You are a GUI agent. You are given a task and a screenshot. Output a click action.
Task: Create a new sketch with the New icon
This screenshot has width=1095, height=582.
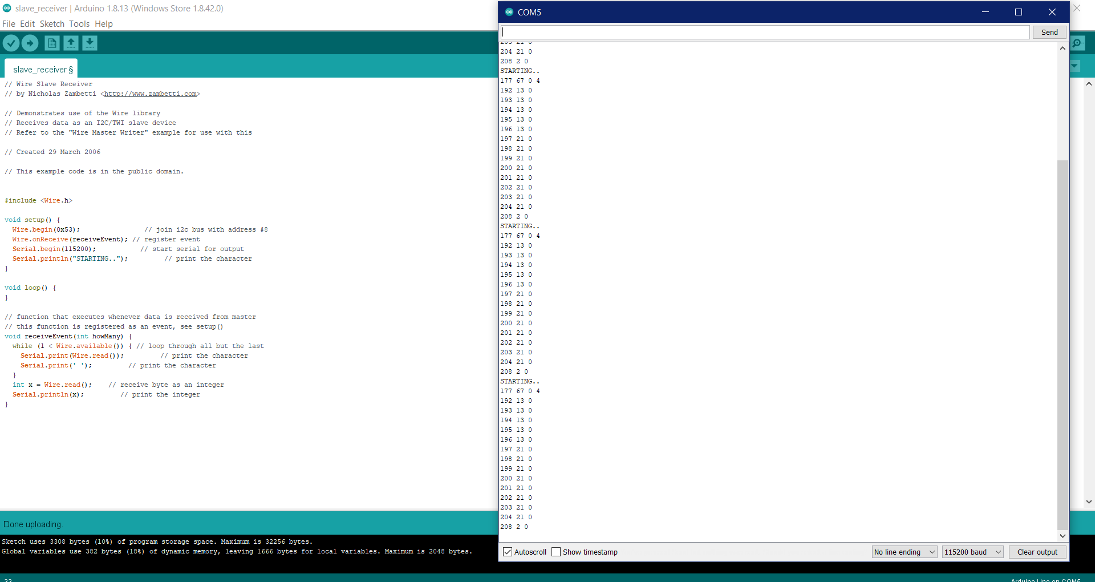[x=52, y=43]
